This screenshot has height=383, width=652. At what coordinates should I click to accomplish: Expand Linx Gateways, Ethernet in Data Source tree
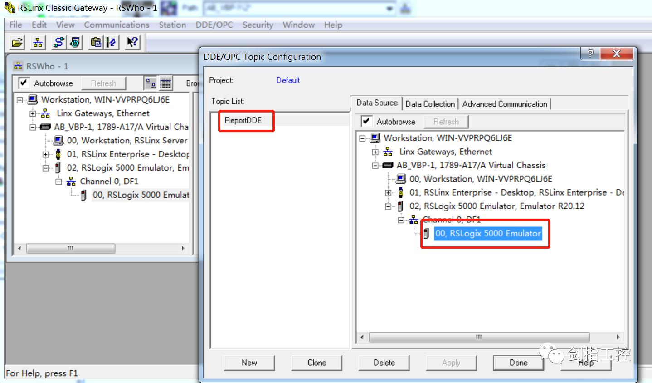pos(375,152)
